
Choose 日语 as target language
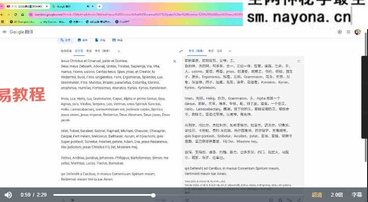(x=219, y=51)
